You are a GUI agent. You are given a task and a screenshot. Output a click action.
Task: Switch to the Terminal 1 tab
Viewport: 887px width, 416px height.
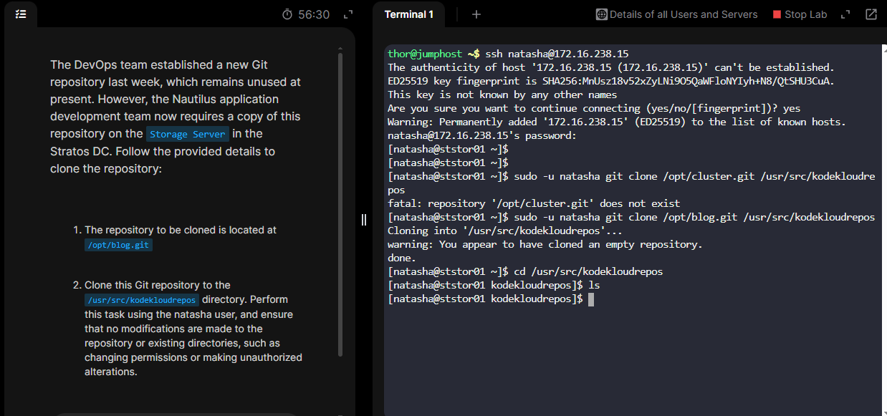coord(408,14)
